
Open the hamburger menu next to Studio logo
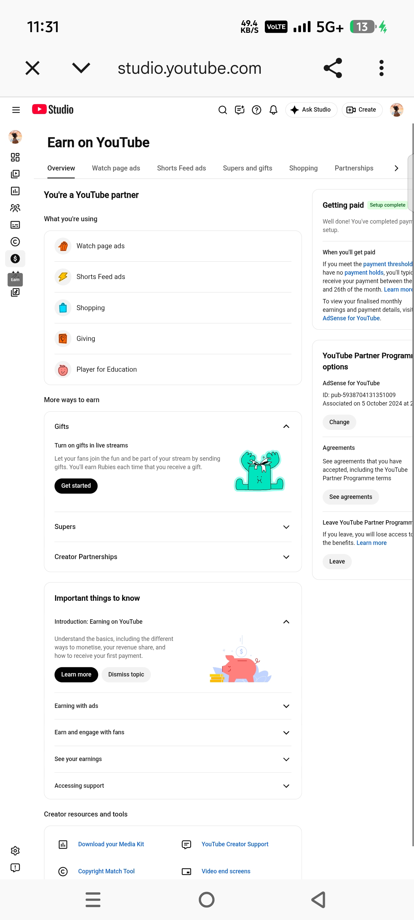pyautogui.click(x=16, y=110)
